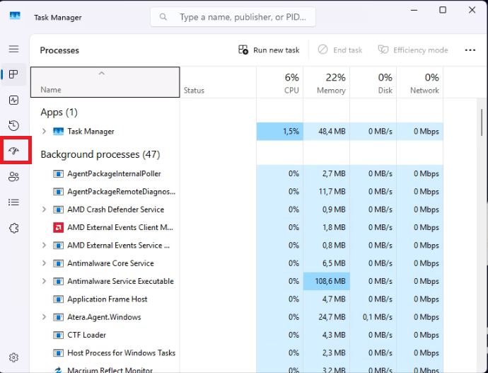Sort by the Status column header

(218, 82)
